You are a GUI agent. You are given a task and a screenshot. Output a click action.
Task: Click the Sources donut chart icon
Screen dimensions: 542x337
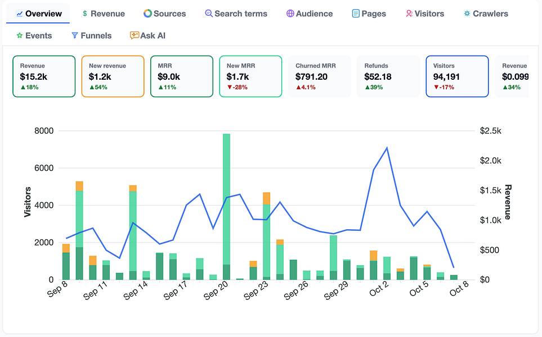tap(147, 13)
